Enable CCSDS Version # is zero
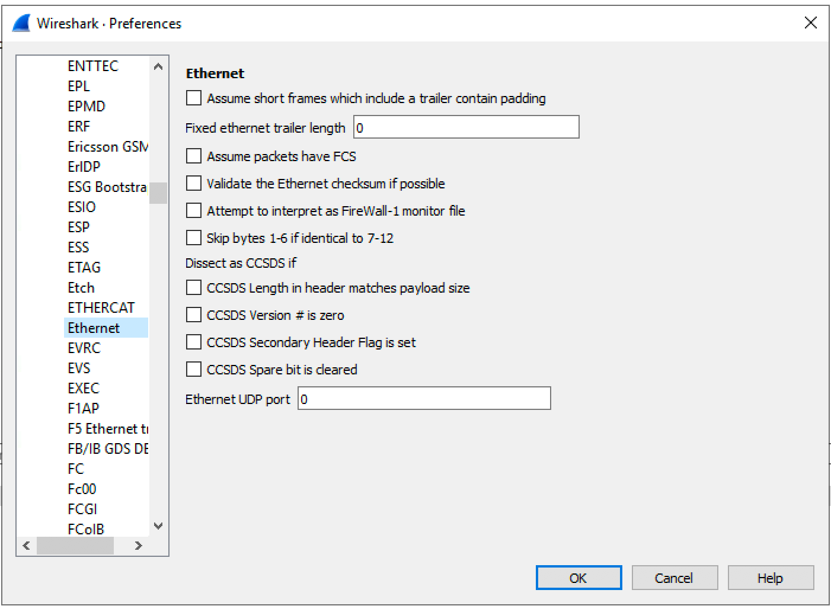Image resolution: width=831 pixels, height=609 pixels. pos(193,315)
